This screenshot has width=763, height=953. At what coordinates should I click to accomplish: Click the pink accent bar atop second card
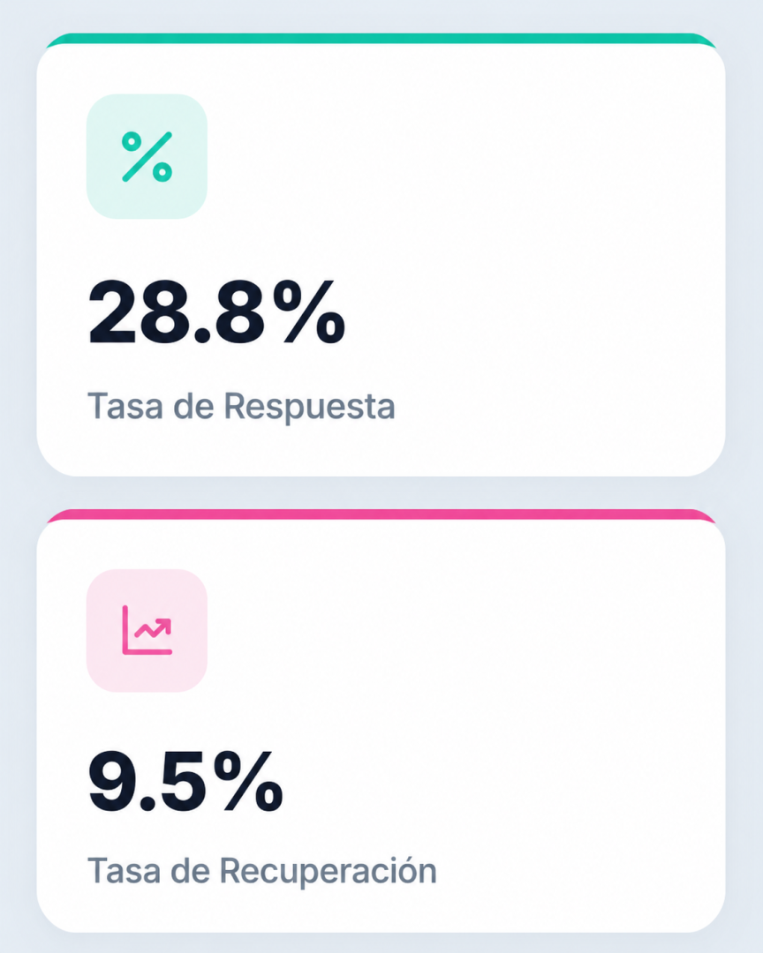381,514
